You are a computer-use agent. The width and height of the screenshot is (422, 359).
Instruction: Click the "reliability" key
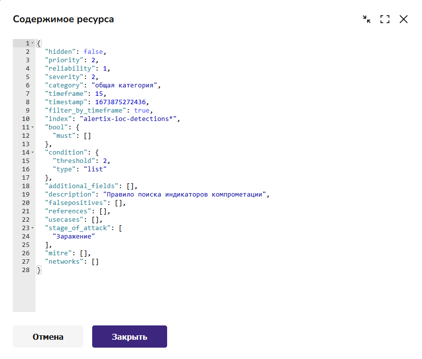(x=70, y=69)
